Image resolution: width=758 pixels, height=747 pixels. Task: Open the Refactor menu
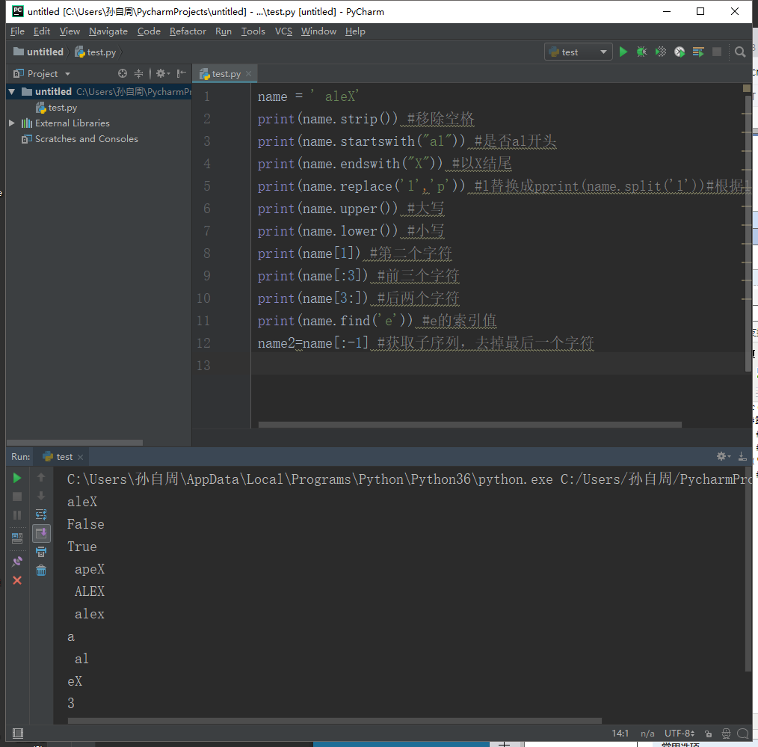(x=188, y=31)
